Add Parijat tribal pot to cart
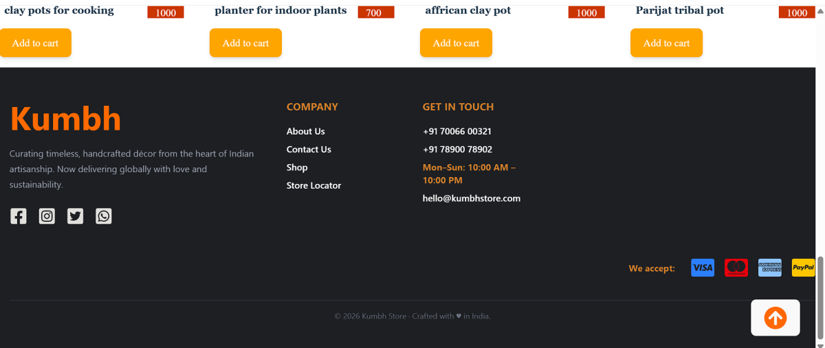Viewport: 825px width, 348px height. pos(666,43)
